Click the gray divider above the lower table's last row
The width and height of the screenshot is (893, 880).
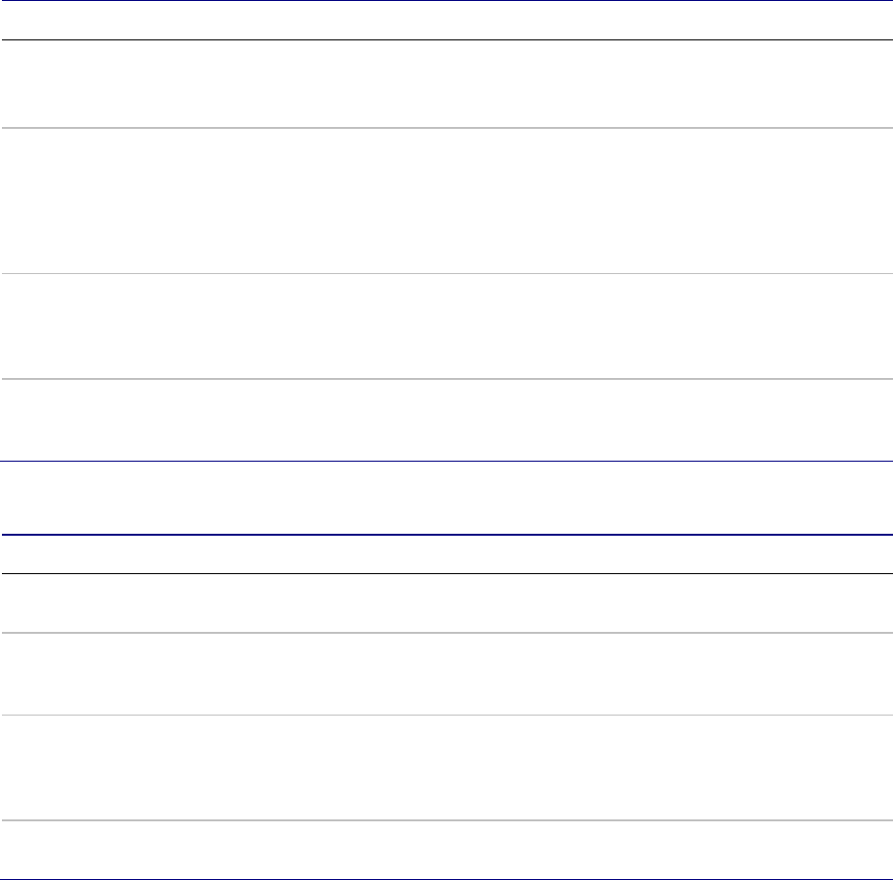coord(446,819)
